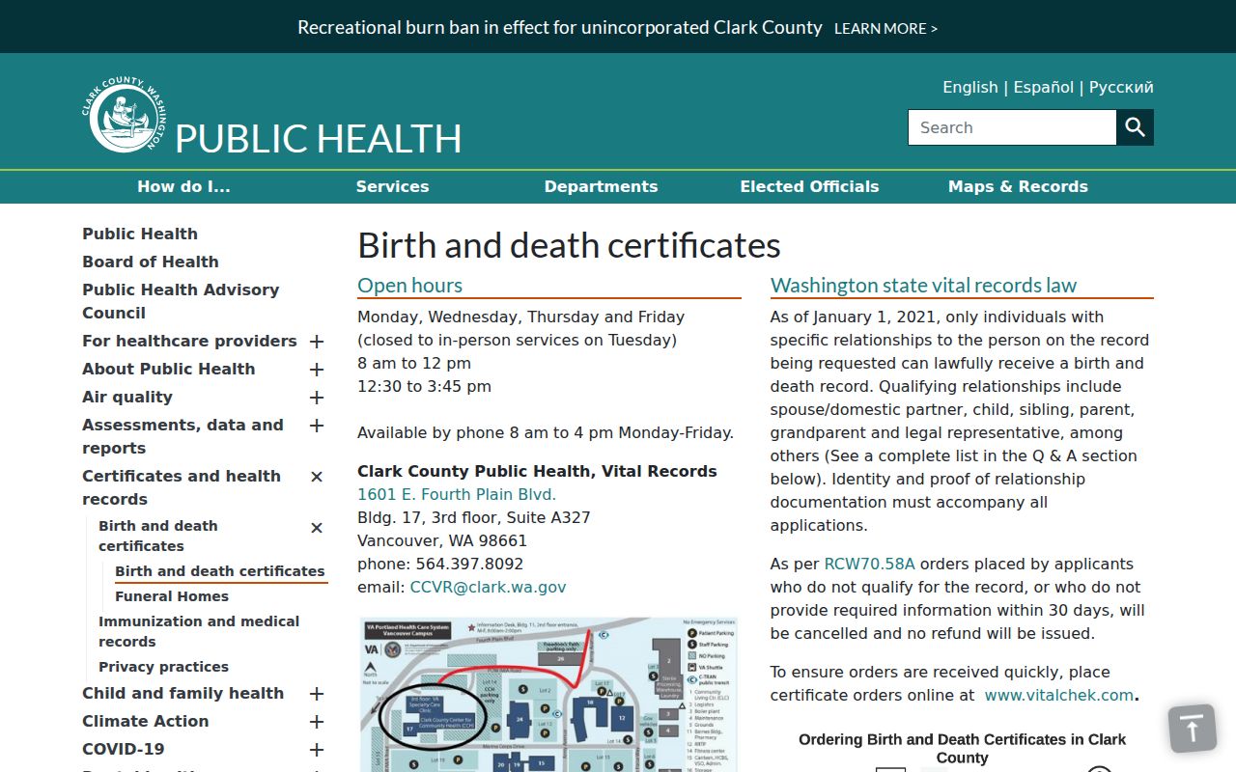Image resolution: width=1236 pixels, height=772 pixels.
Task: Expand the About Public Health section
Action: [x=316, y=370]
